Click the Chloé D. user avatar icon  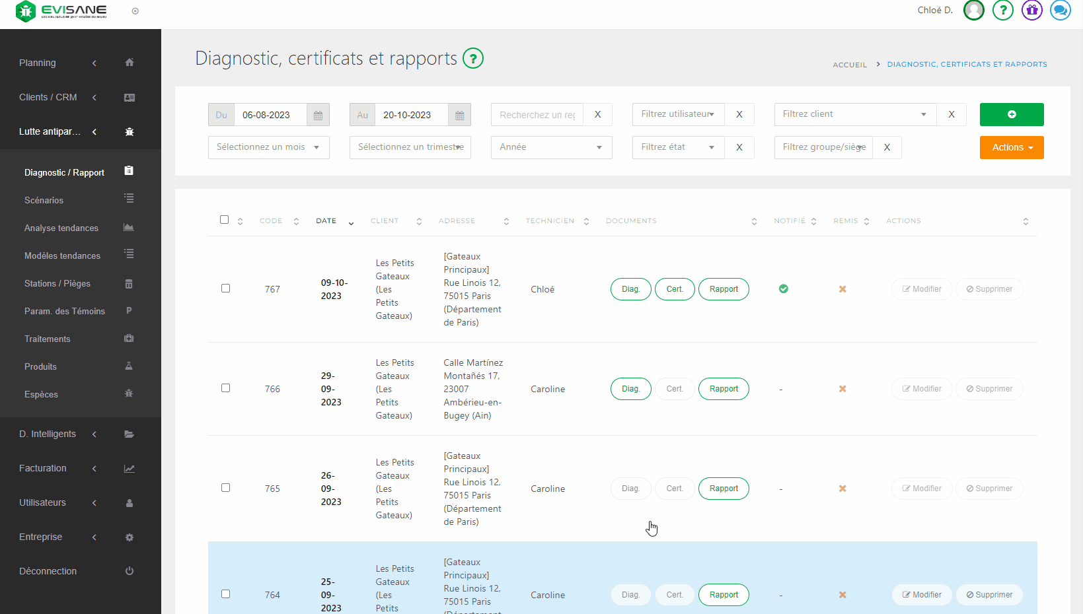click(x=973, y=11)
